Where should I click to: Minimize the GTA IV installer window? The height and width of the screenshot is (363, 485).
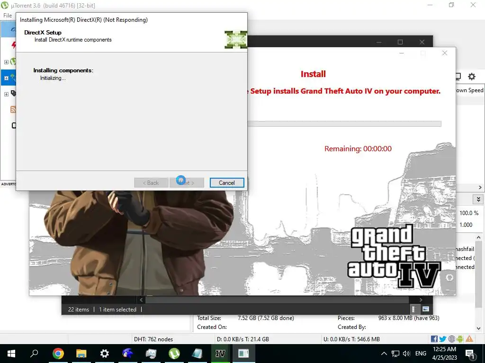point(402,53)
